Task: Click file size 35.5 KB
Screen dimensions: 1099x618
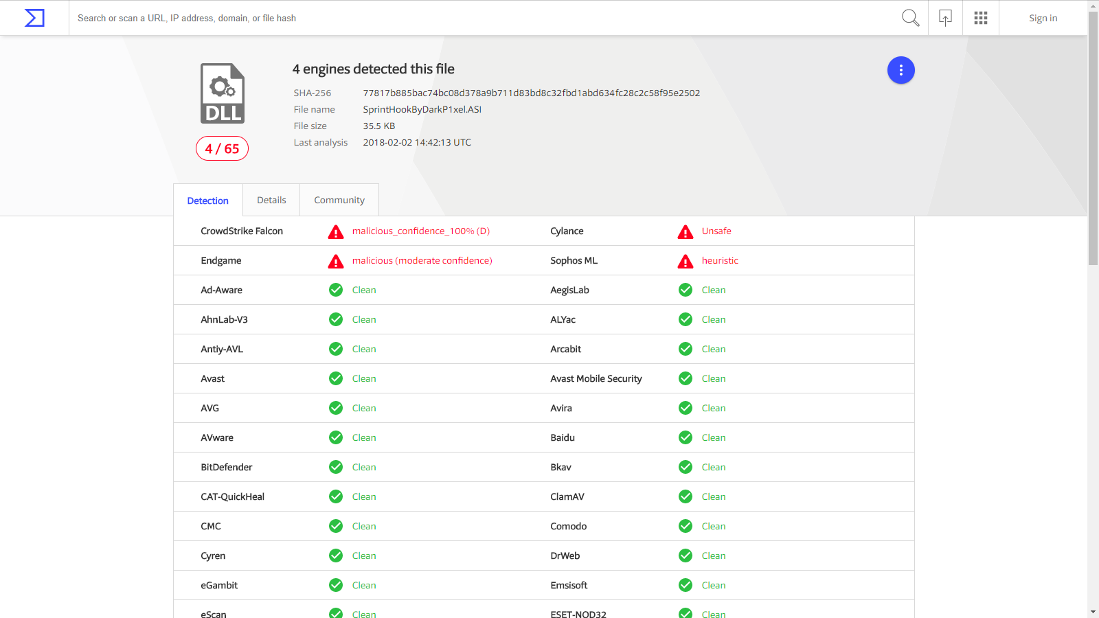Action: tap(379, 126)
